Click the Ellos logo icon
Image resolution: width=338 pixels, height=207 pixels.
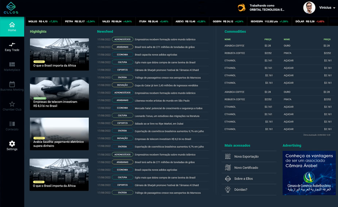click(x=11, y=6)
